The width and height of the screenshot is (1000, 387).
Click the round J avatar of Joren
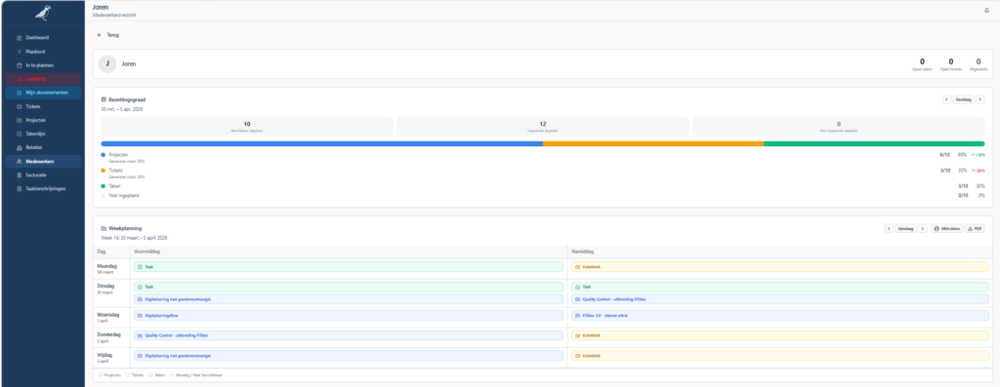(x=107, y=63)
